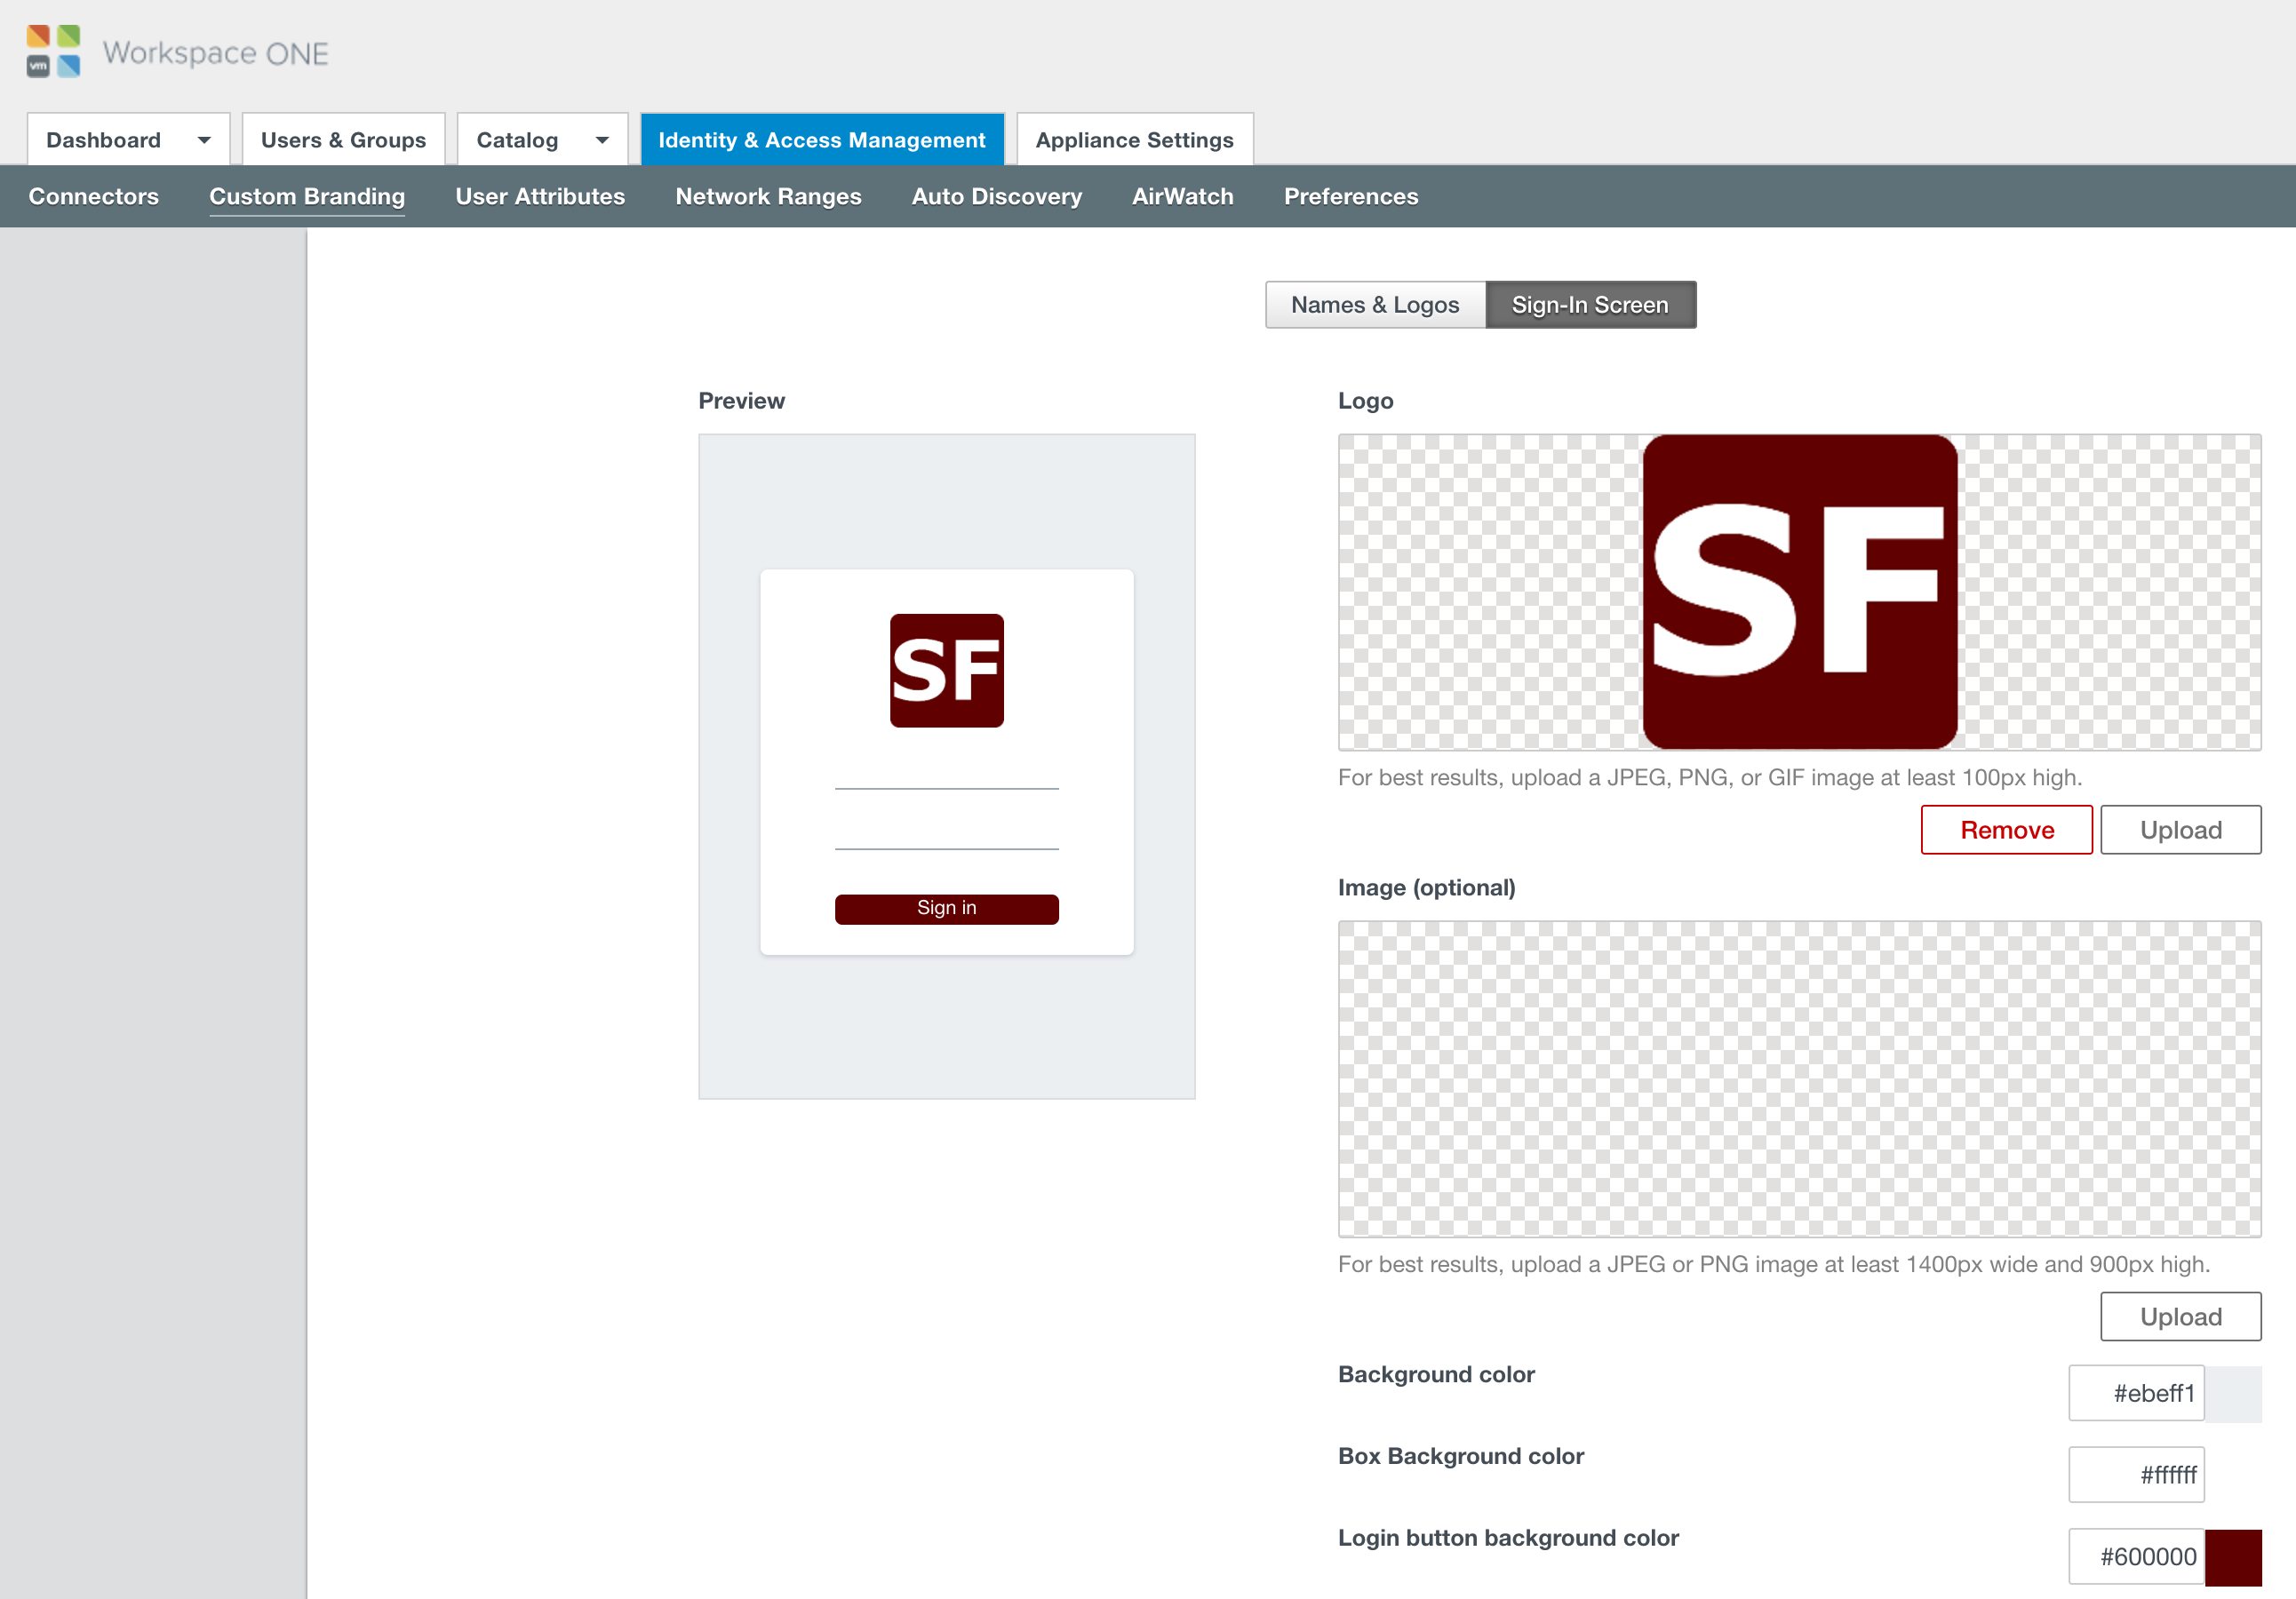Open Network Ranges page

[768, 196]
